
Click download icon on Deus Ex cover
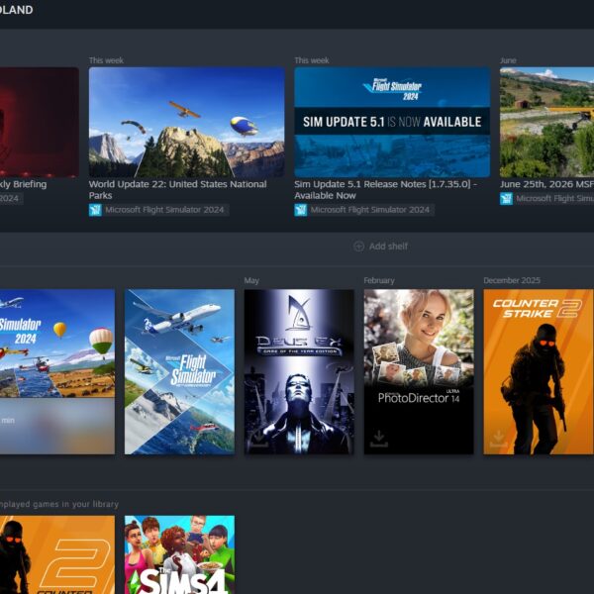[259, 439]
